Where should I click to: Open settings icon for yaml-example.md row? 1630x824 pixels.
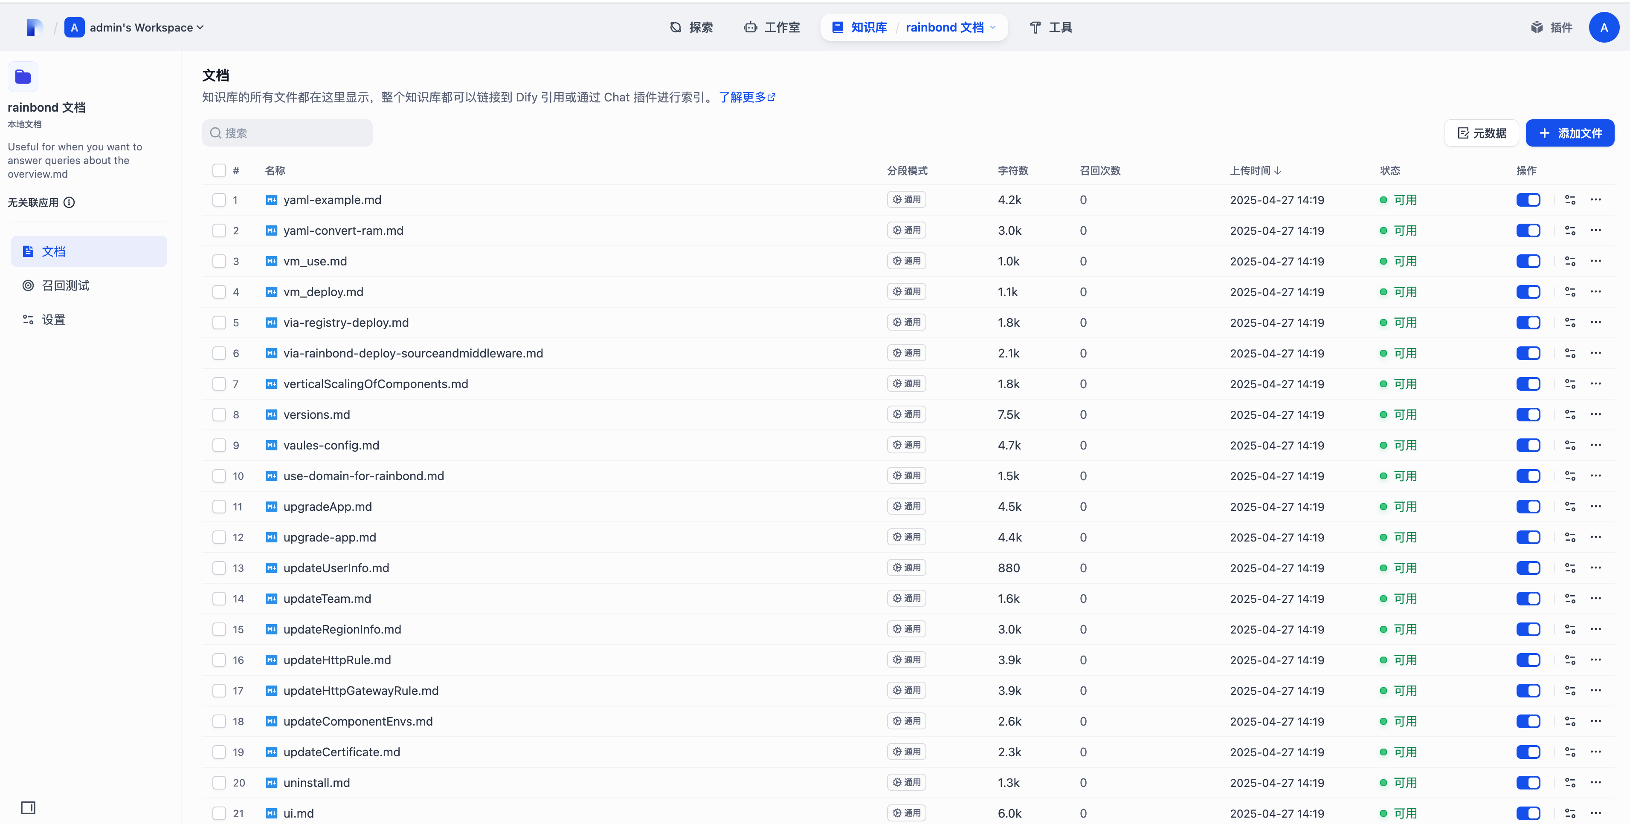(x=1570, y=200)
